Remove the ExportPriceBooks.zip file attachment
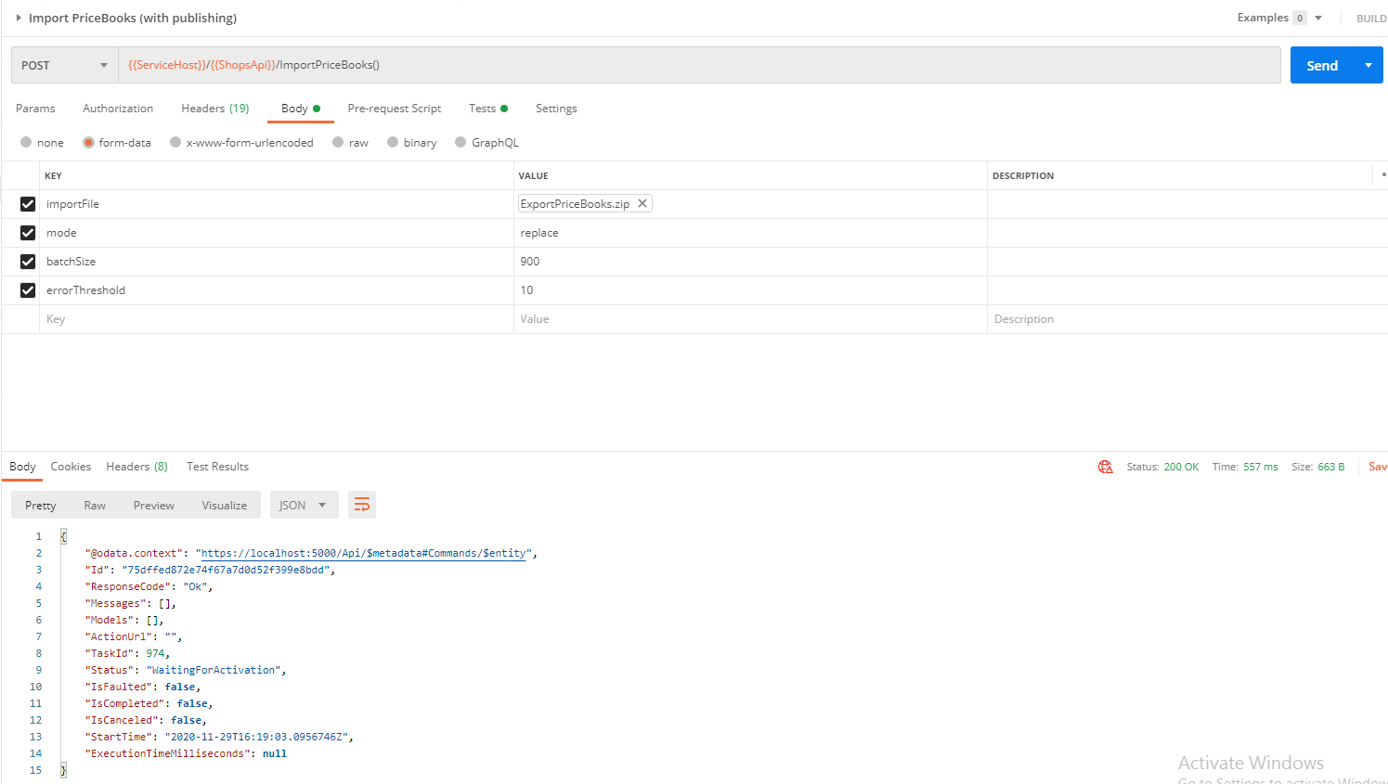 (642, 203)
